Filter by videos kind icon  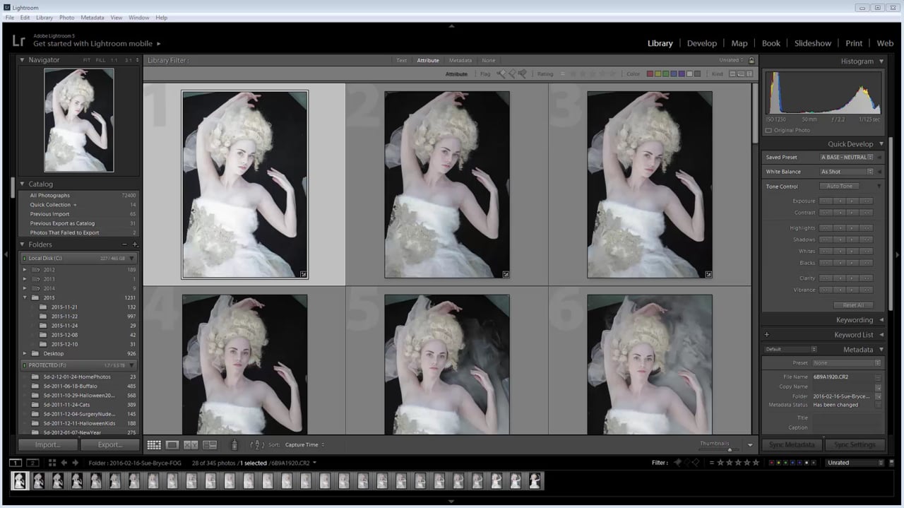pyautogui.click(x=749, y=73)
